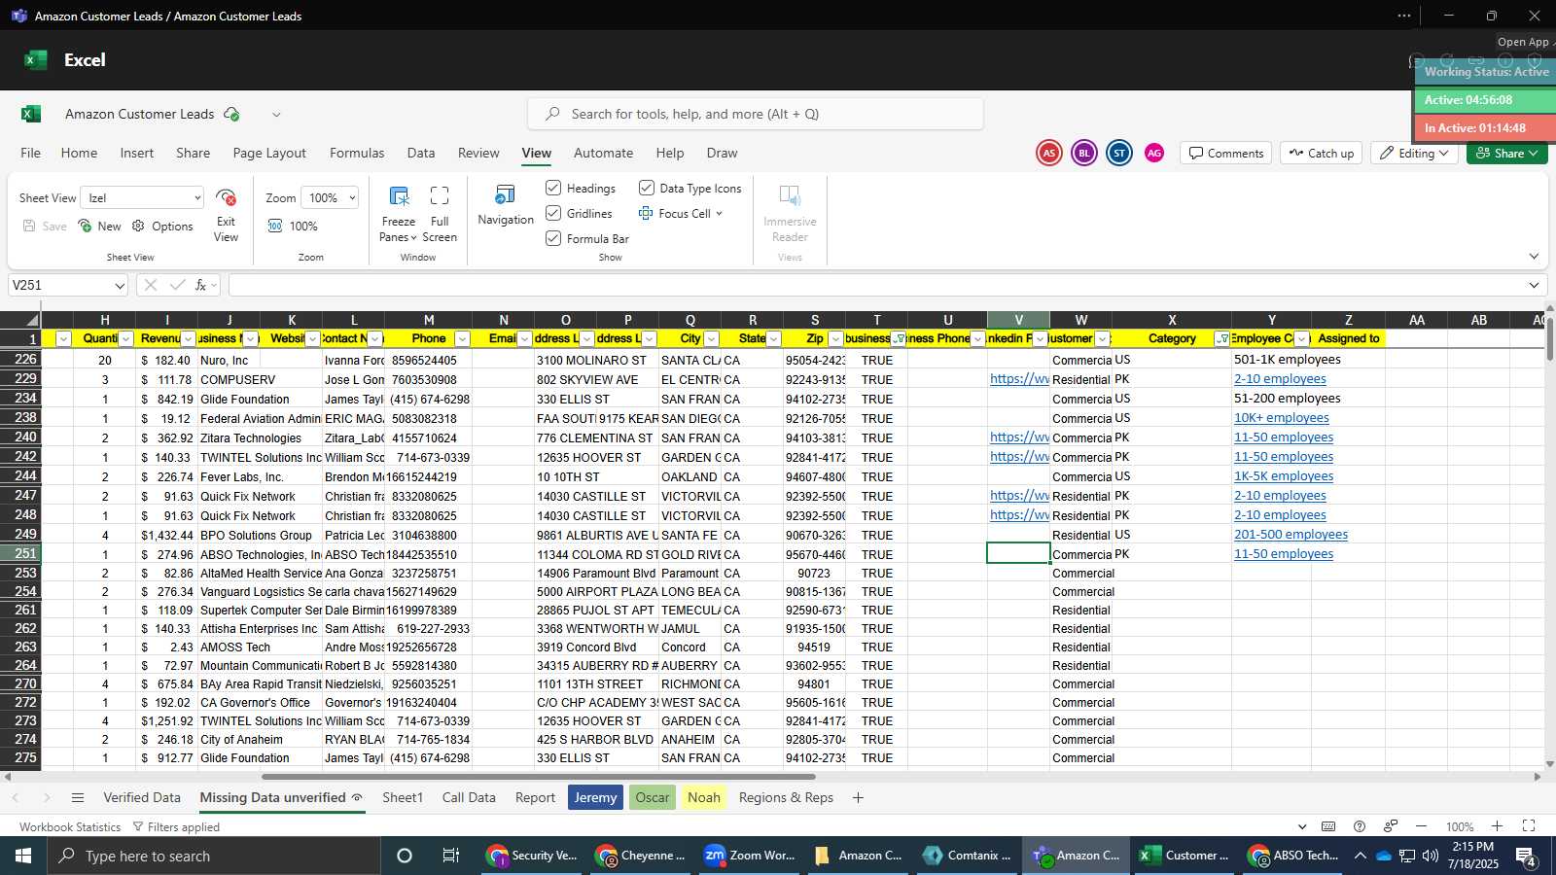Switch to Verified Data sheet tab
This screenshot has width=1556, height=875.
tap(142, 797)
